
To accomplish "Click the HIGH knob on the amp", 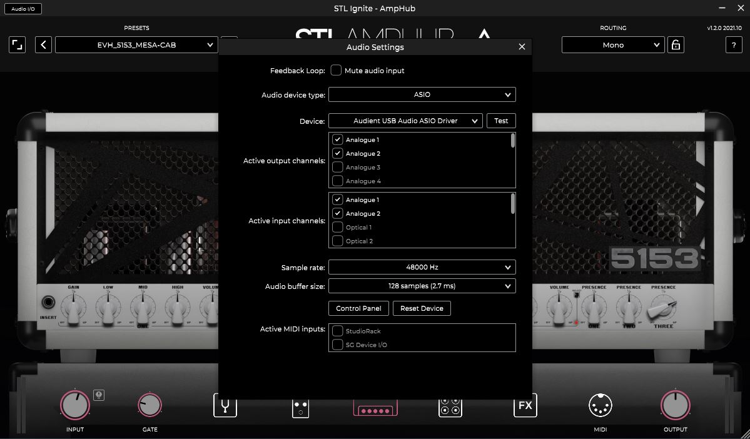I will tap(178, 308).
